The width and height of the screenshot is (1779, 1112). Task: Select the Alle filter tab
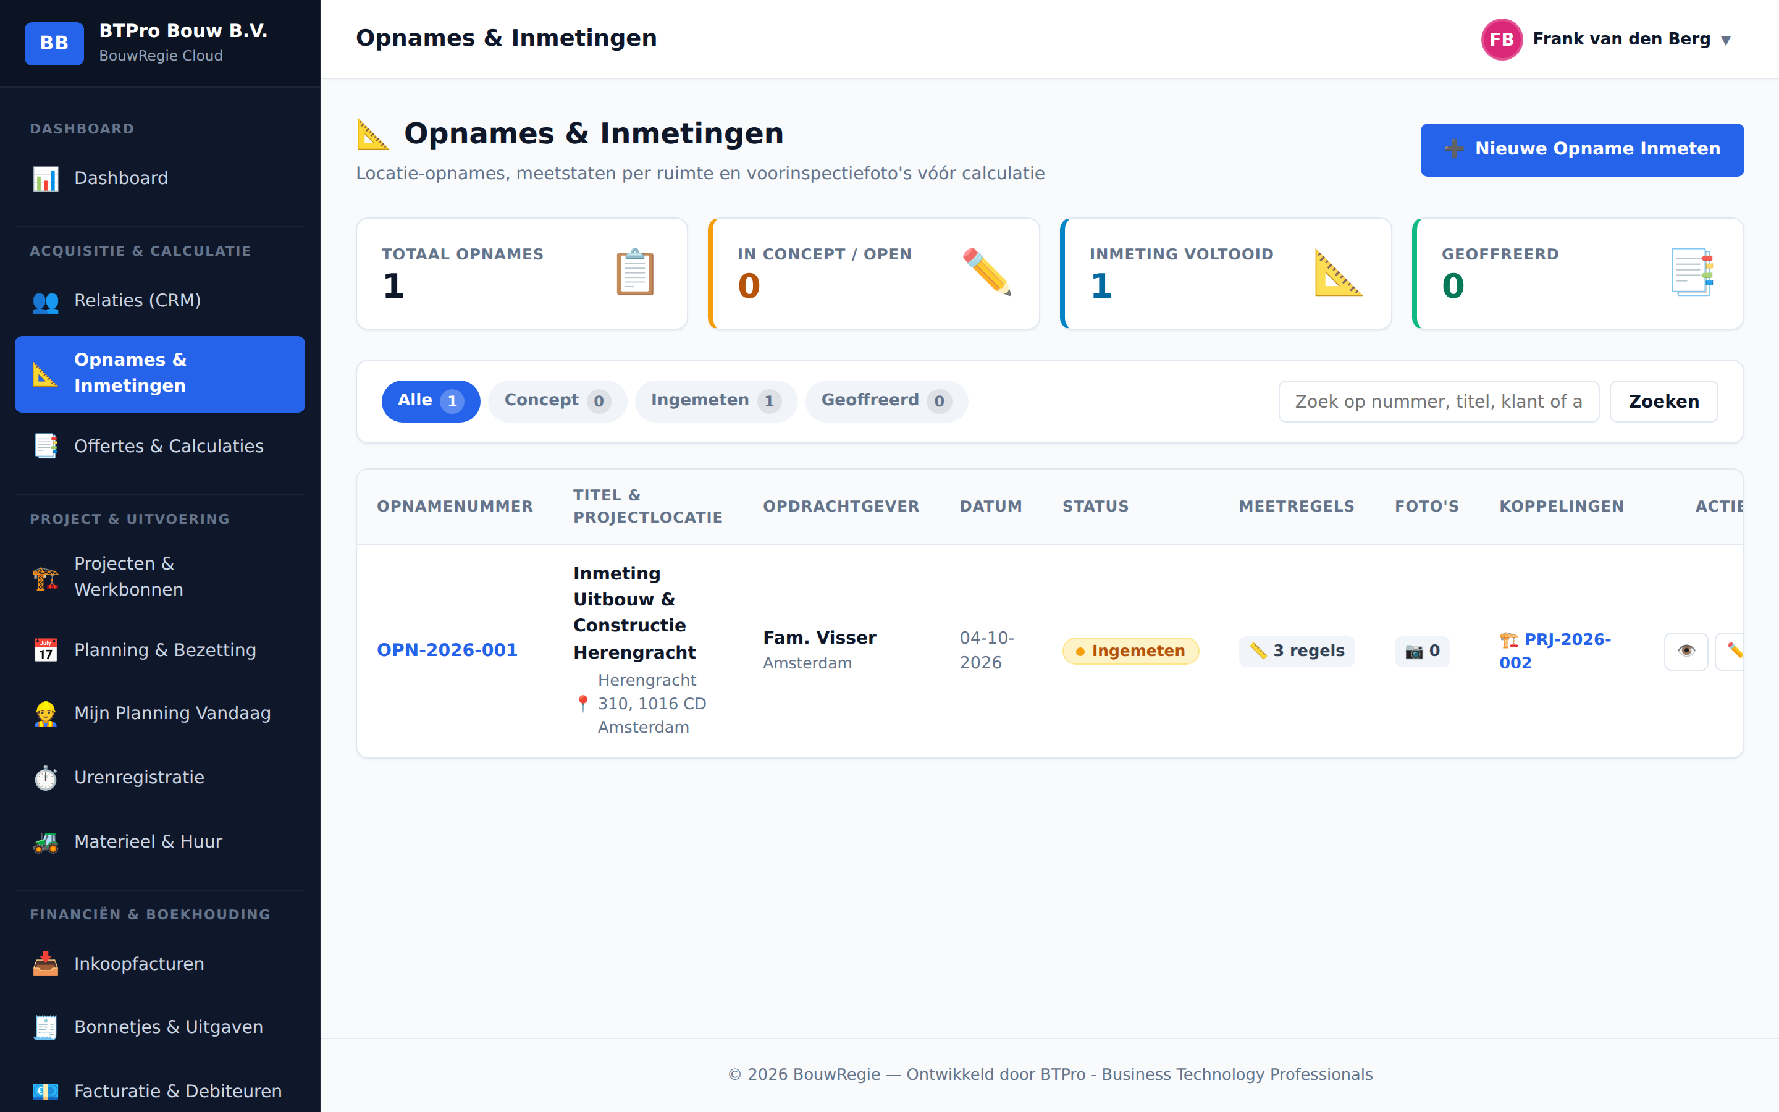pos(431,401)
